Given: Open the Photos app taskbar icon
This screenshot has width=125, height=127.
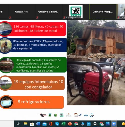Looking at the screenshot, I should (108, 124).
